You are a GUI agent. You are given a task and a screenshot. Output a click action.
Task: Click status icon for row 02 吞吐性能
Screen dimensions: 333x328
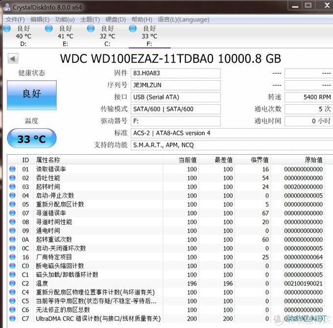click(13, 178)
